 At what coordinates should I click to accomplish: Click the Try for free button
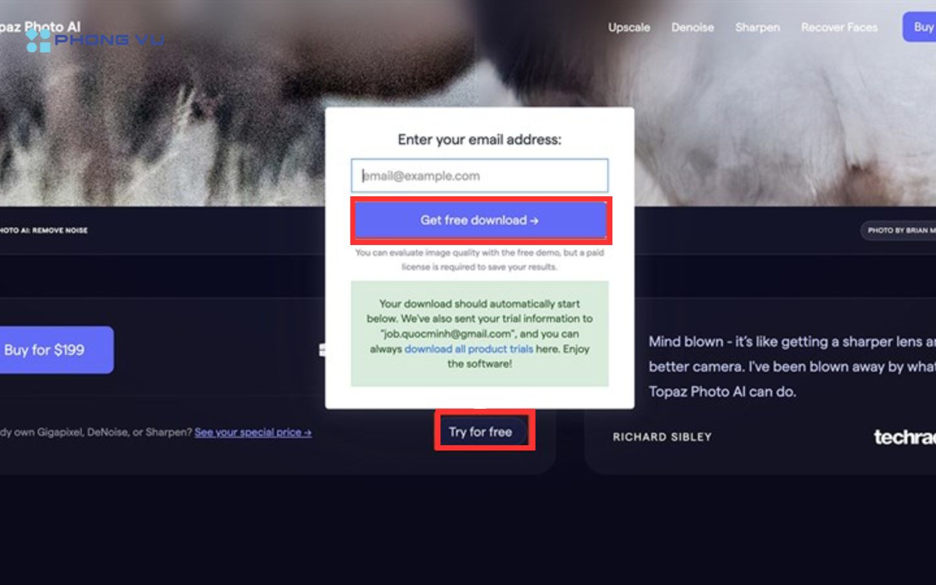coord(480,432)
